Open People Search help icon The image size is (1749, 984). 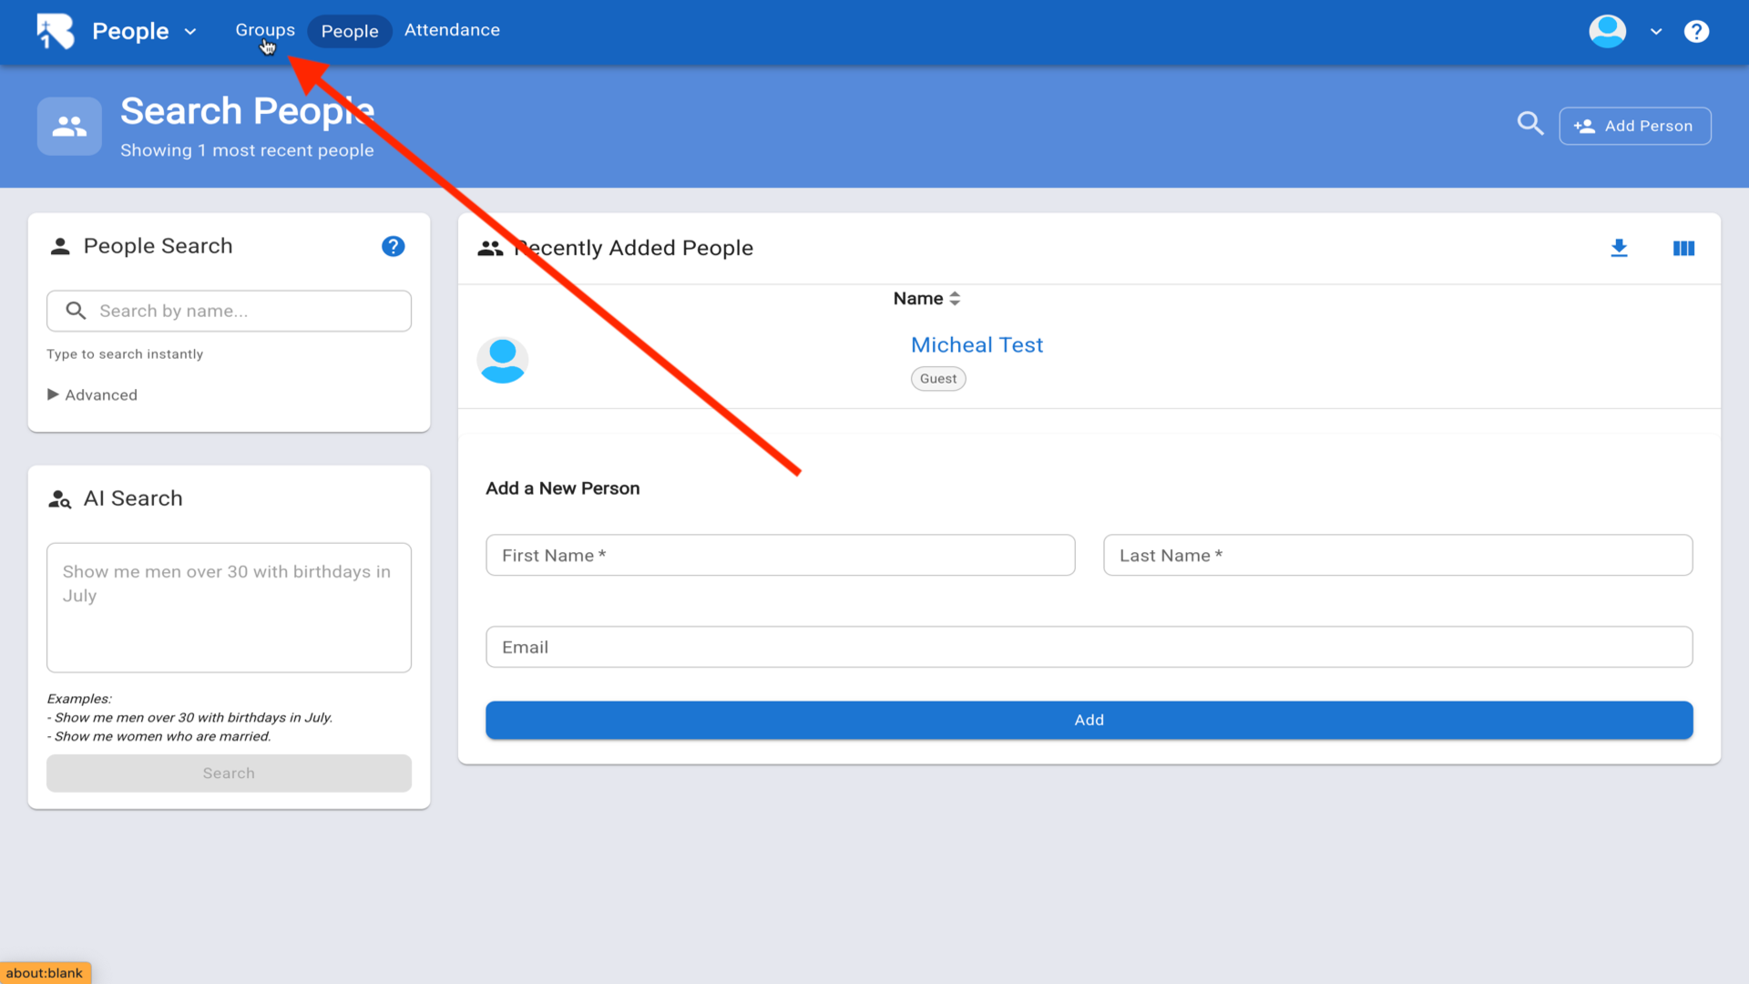click(x=393, y=246)
